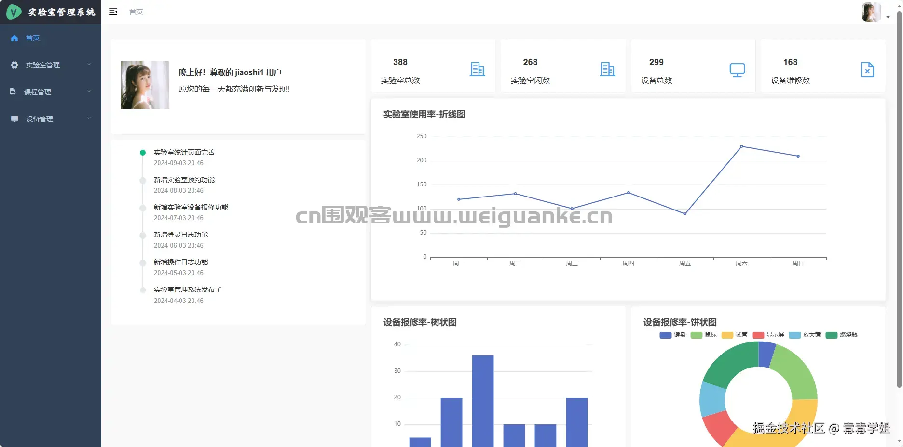Open the 实验室管理 sidebar menu
Screen dimensions: 903x447
tap(51, 65)
